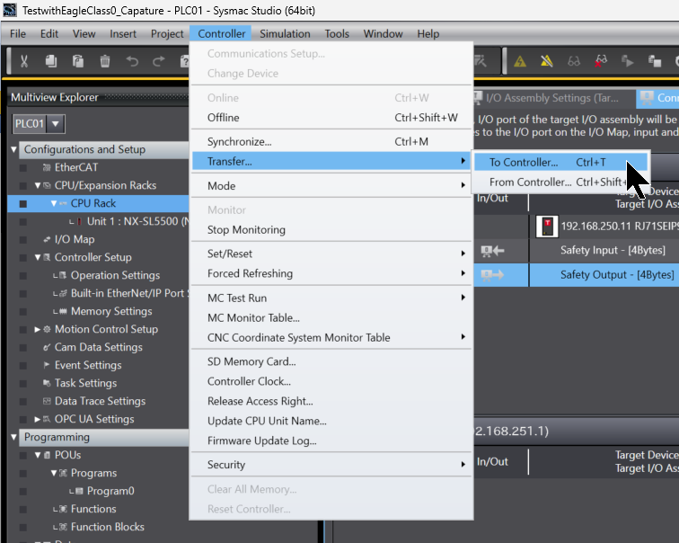Open the Security submenu

click(331, 465)
